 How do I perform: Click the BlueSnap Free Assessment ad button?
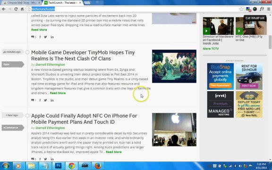221,85
